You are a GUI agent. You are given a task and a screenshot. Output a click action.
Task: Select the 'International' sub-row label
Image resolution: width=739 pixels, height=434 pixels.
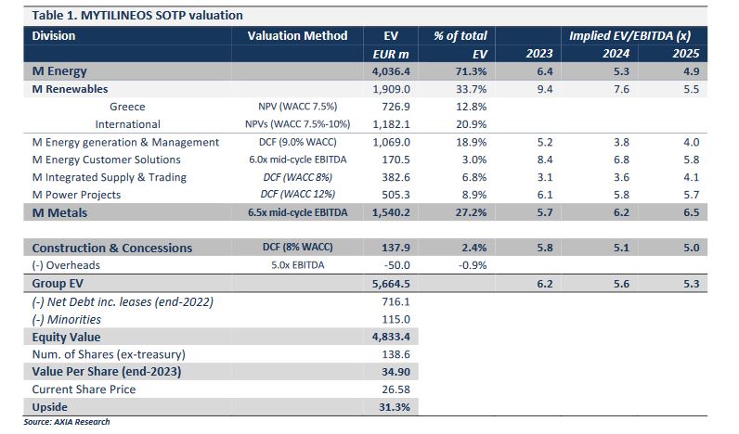pos(128,124)
